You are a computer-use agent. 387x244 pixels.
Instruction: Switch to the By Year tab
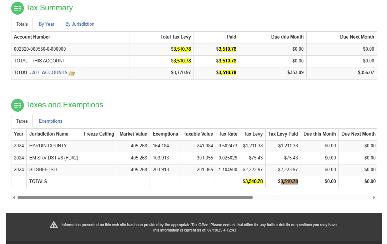46,24
